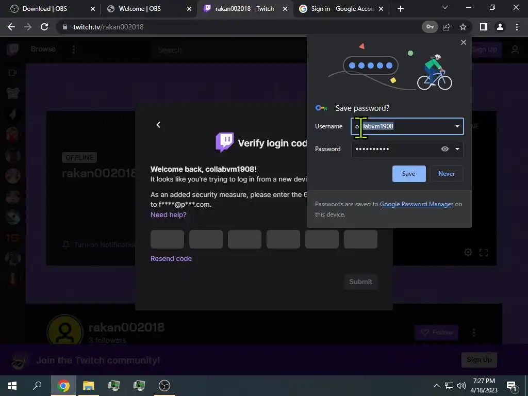
Task: Open channel options next to Follow
Action: tap(474, 333)
